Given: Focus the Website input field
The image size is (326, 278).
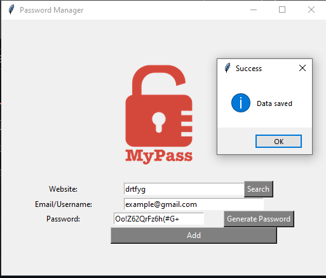Looking at the screenshot, I should 184,189.
